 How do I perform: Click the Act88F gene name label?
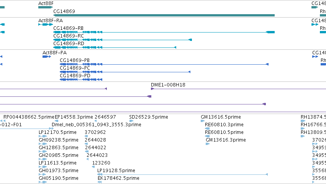46,3
